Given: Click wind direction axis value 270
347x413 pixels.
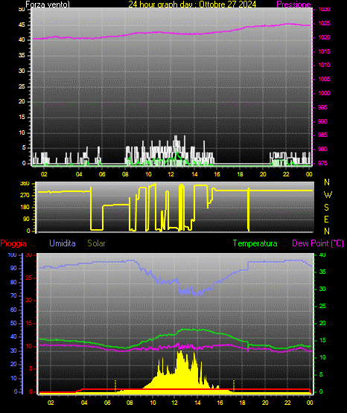Looking at the screenshot, I should point(25,196).
